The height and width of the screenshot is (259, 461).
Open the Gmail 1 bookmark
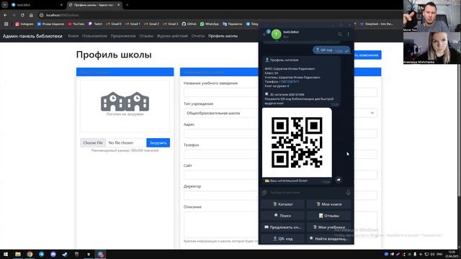click(x=133, y=24)
